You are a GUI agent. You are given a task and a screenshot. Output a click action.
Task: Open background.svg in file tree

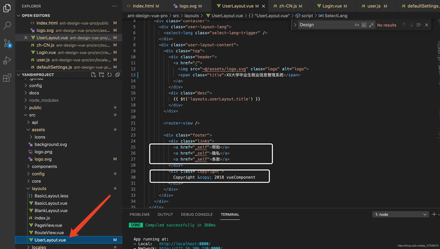point(50,144)
